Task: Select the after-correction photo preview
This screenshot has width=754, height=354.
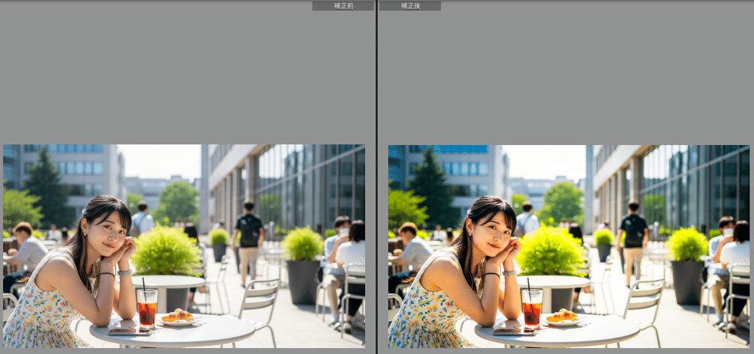Action: (569, 246)
